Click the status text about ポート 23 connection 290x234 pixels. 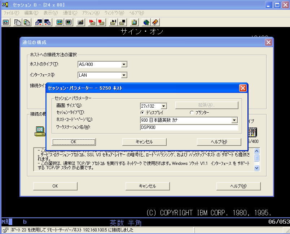[72, 230]
